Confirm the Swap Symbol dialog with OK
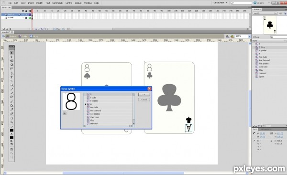Screen dimensions: 287x175 144,95
